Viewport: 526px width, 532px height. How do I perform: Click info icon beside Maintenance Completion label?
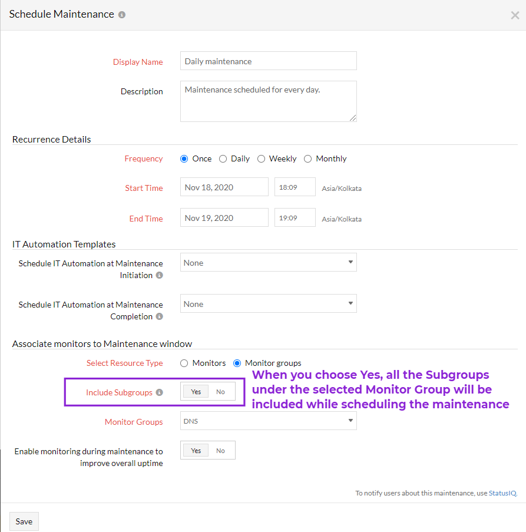(160, 316)
